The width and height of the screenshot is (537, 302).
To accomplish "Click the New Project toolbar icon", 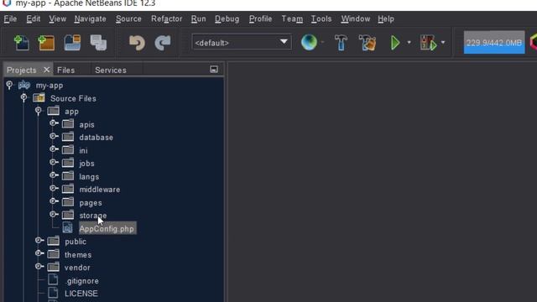I will [x=47, y=43].
